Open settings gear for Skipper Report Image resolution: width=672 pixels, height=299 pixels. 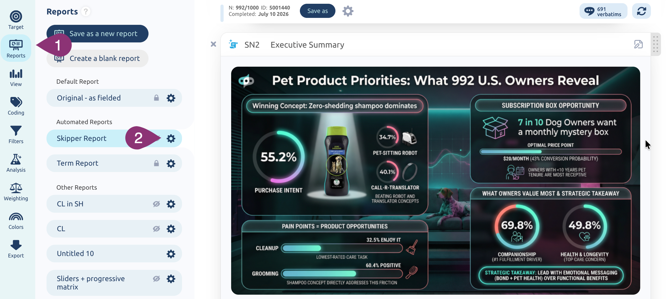click(171, 139)
